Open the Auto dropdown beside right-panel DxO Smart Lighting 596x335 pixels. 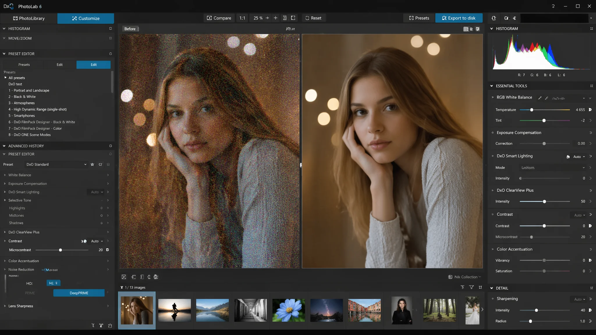click(579, 157)
